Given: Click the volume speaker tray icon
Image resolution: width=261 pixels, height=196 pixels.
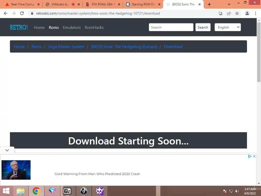Looking at the screenshot, I should (x=237, y=191).
